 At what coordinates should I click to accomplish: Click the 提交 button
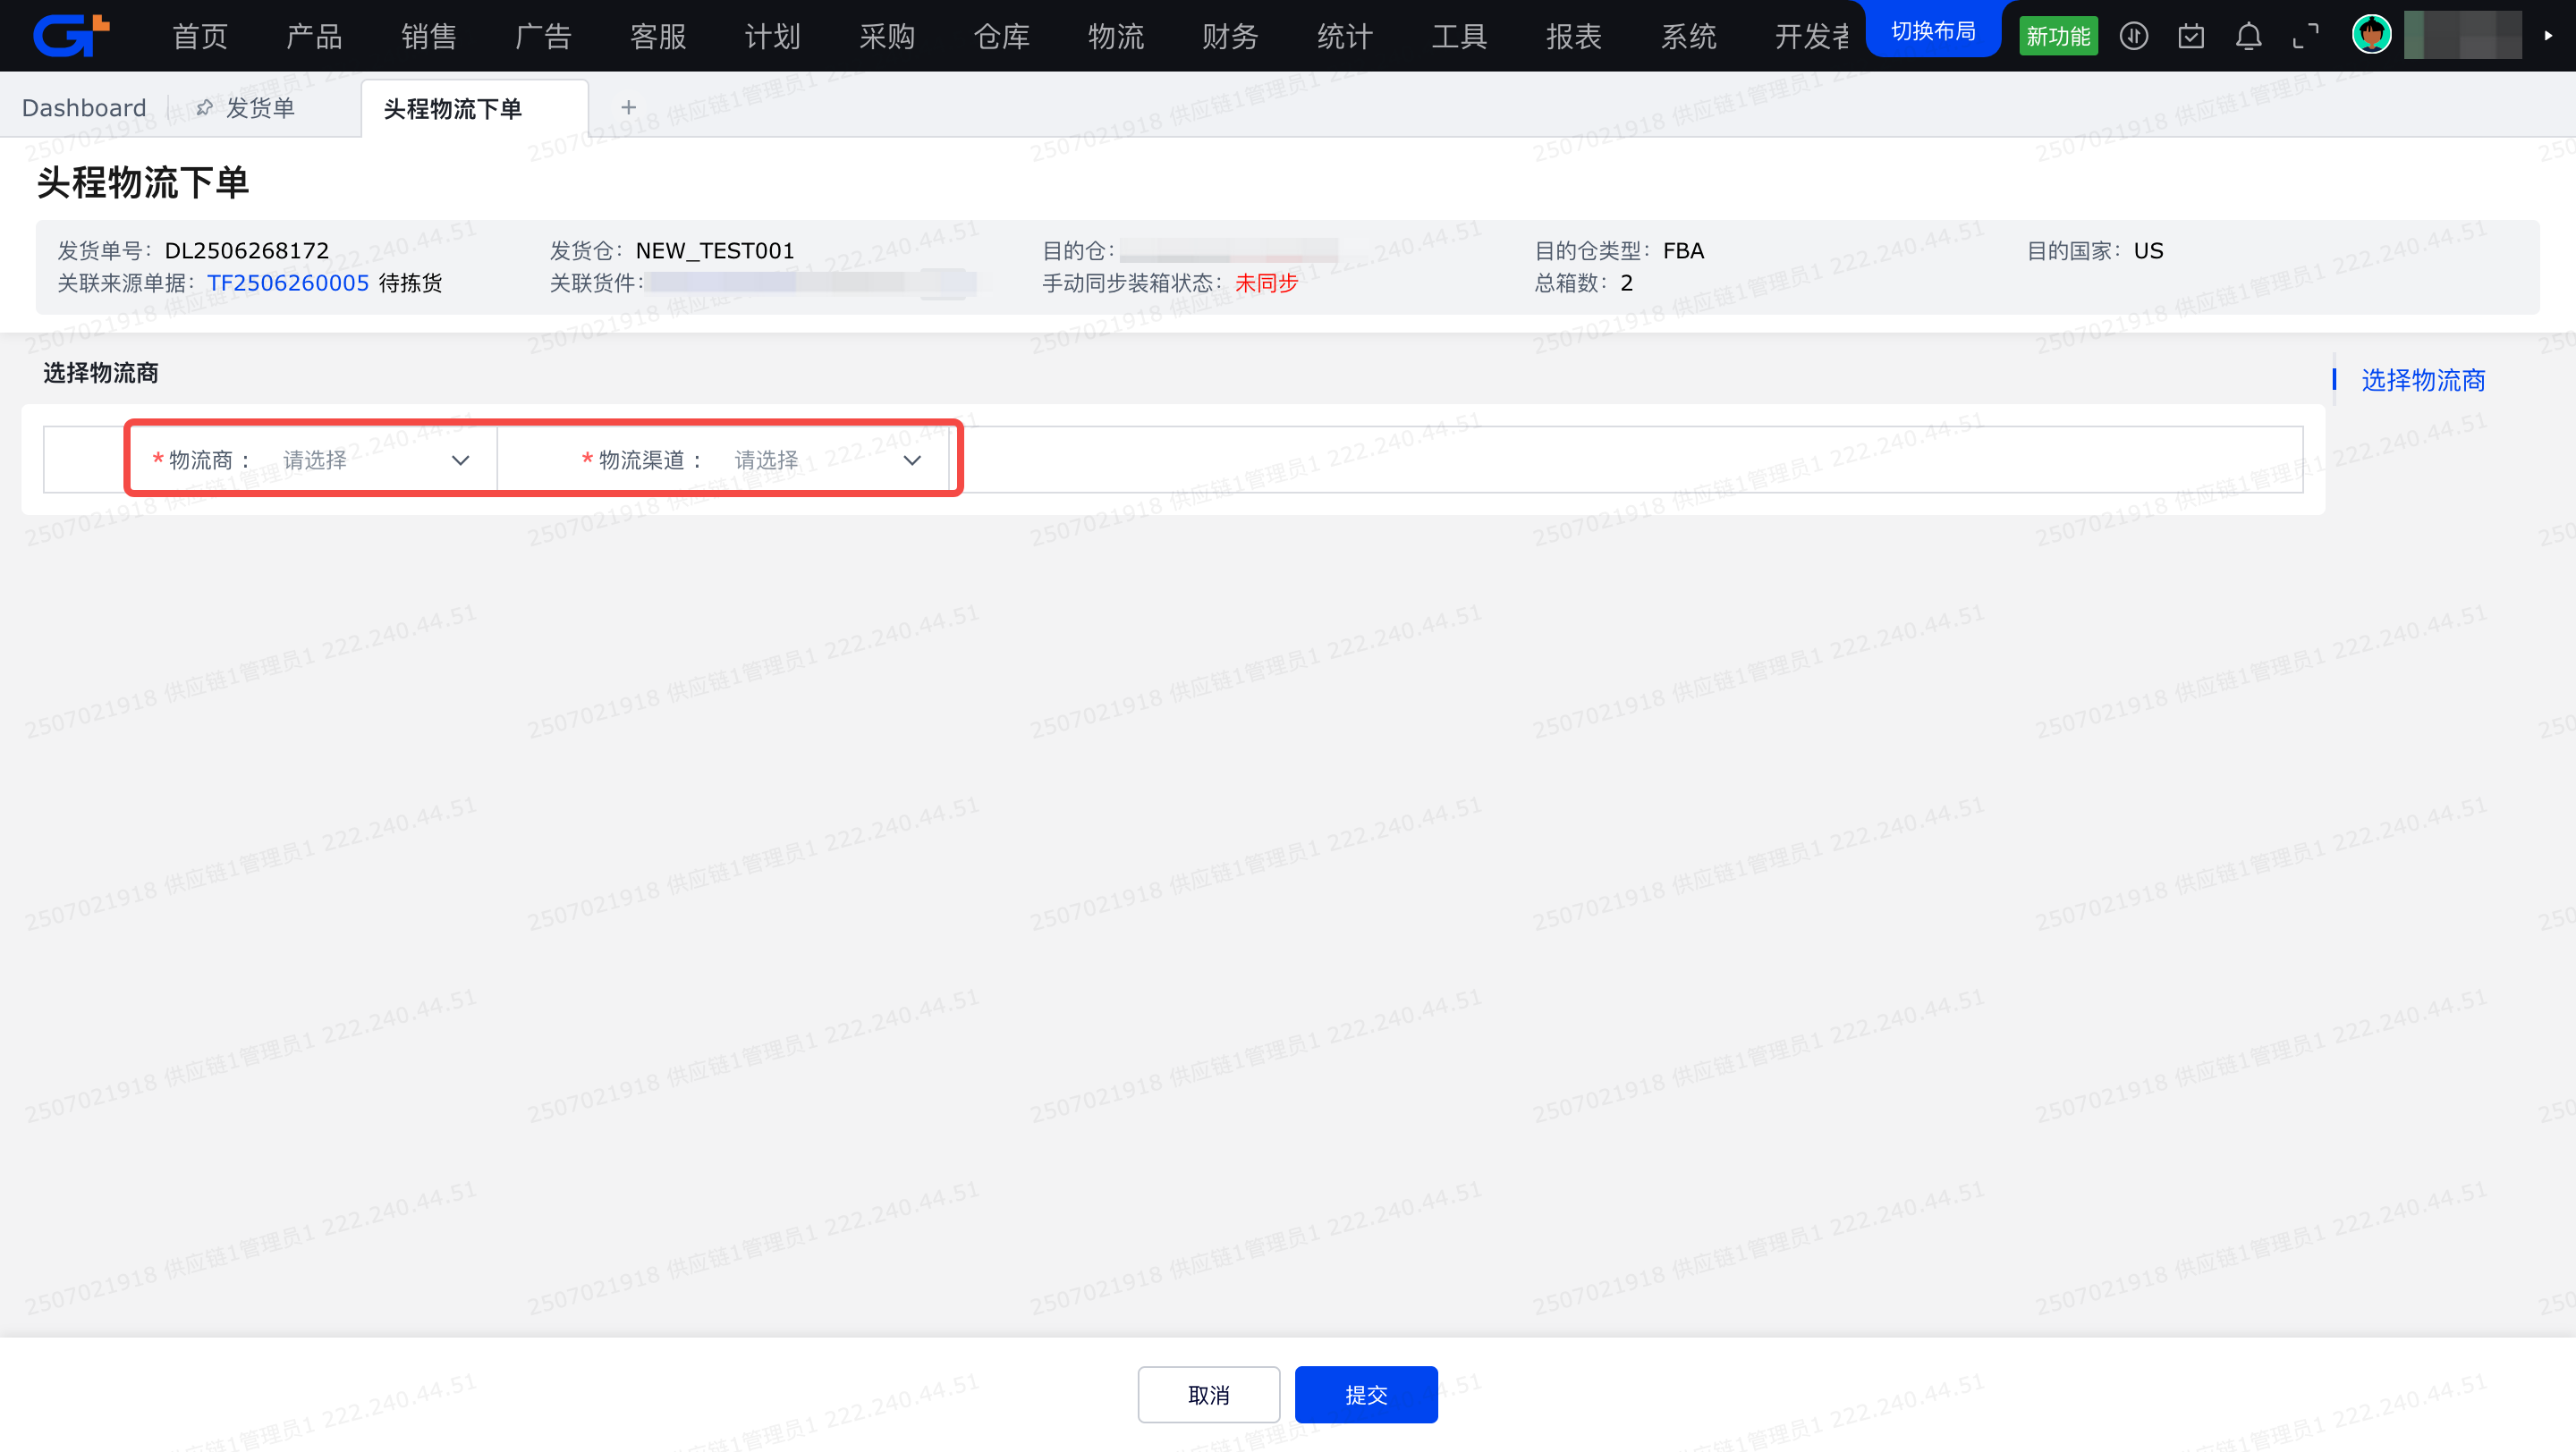1366,1394
